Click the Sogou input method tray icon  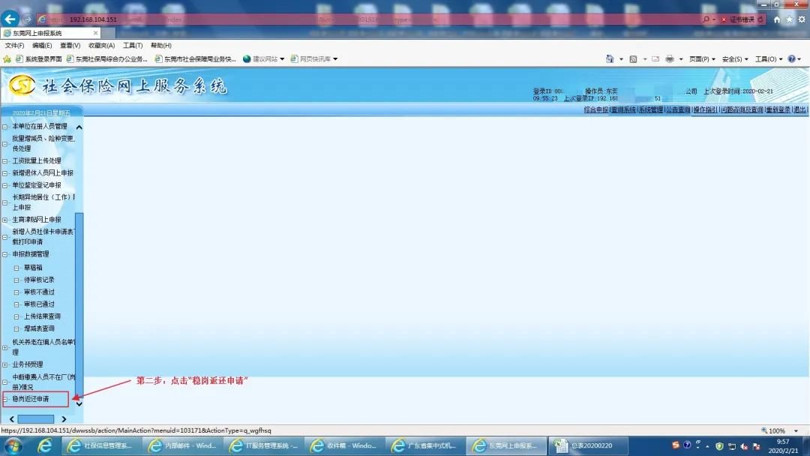pyautogui.click(x=675, y=445)
